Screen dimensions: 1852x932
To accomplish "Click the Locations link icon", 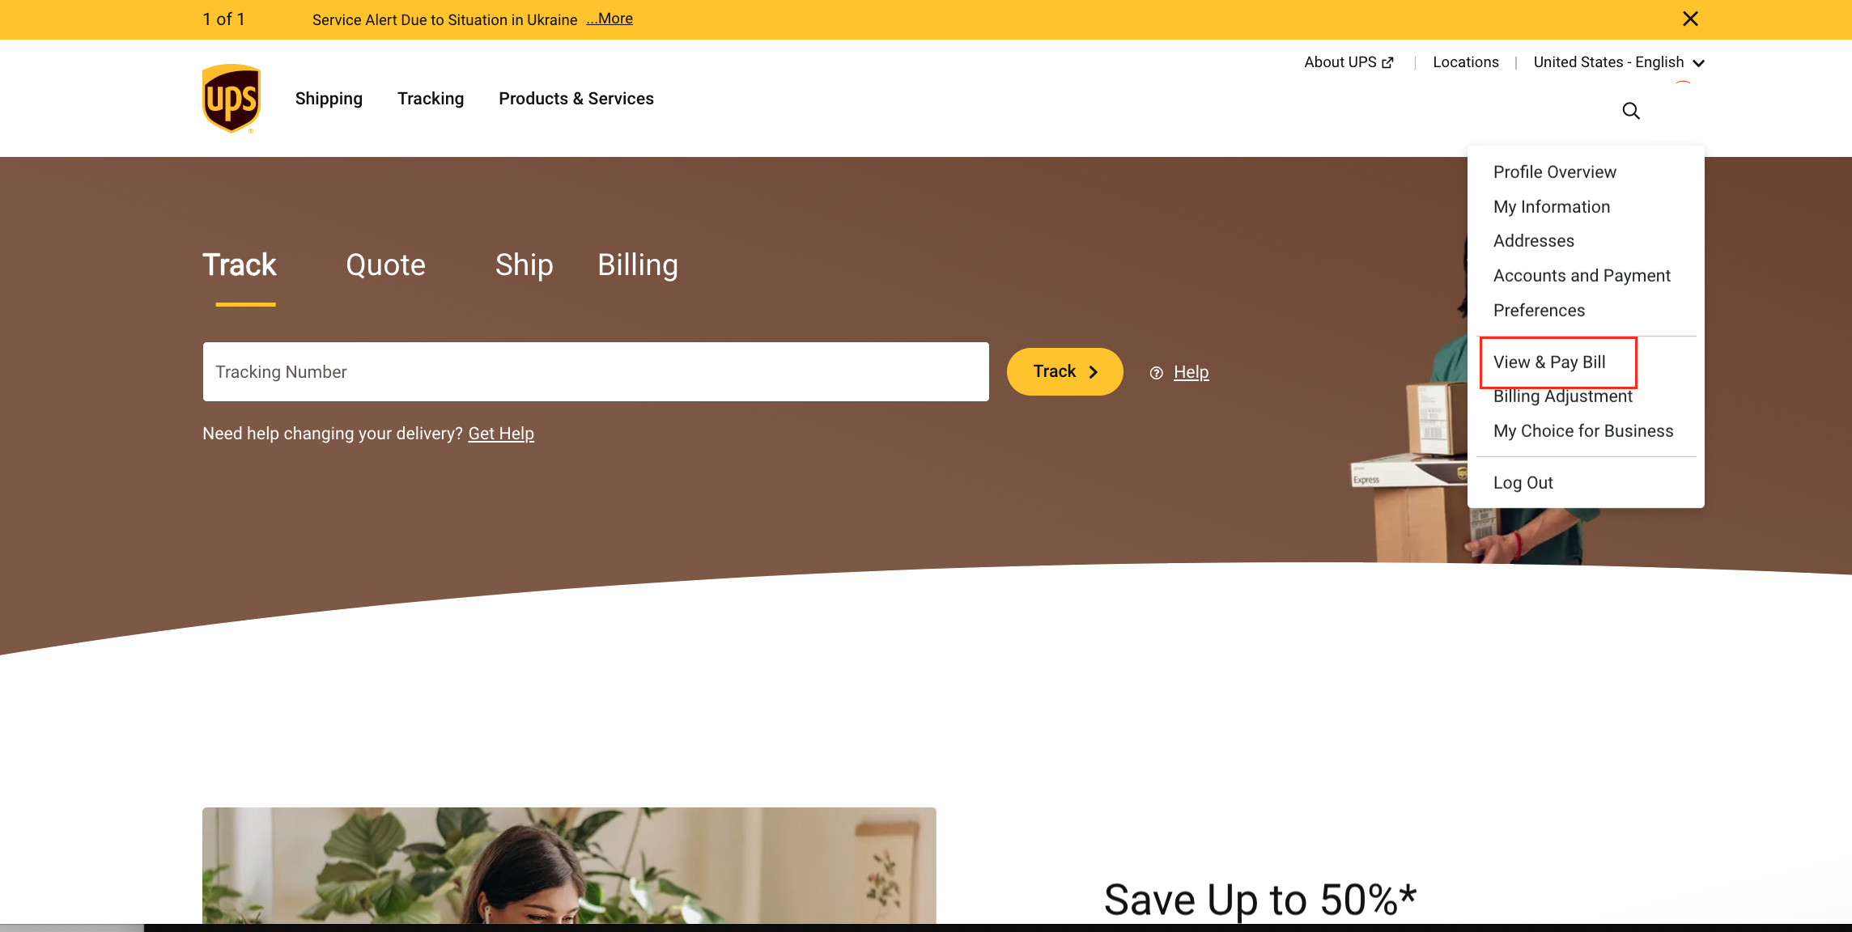I will click(1466, 61).
